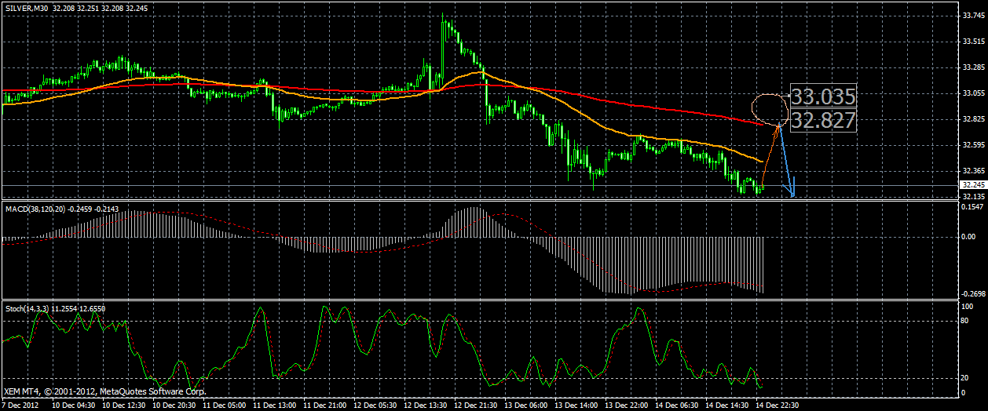
Task: Click the 33.745 price axis value
Action: click(x=972, y=15)
